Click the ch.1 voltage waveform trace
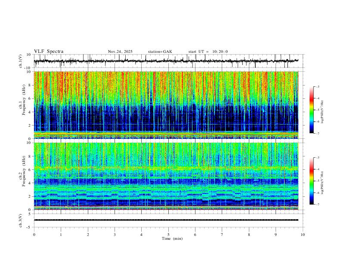 (x=166, y=61)
